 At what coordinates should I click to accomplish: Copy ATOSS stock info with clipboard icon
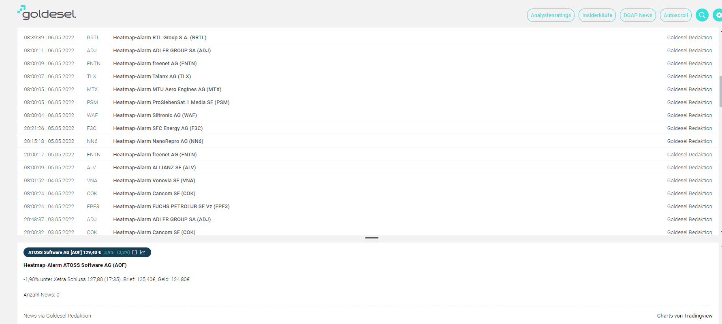[x=135, y=252]
